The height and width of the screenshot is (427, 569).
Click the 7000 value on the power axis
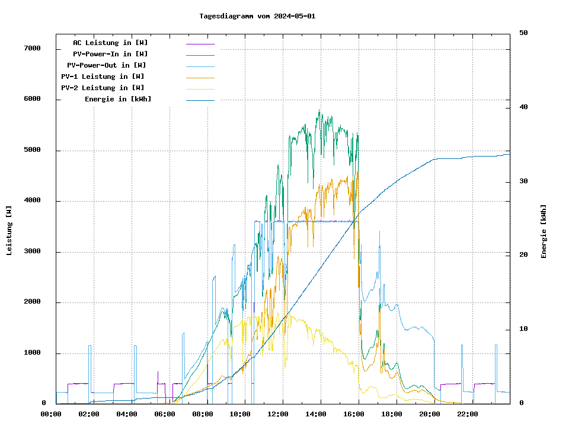32,49
